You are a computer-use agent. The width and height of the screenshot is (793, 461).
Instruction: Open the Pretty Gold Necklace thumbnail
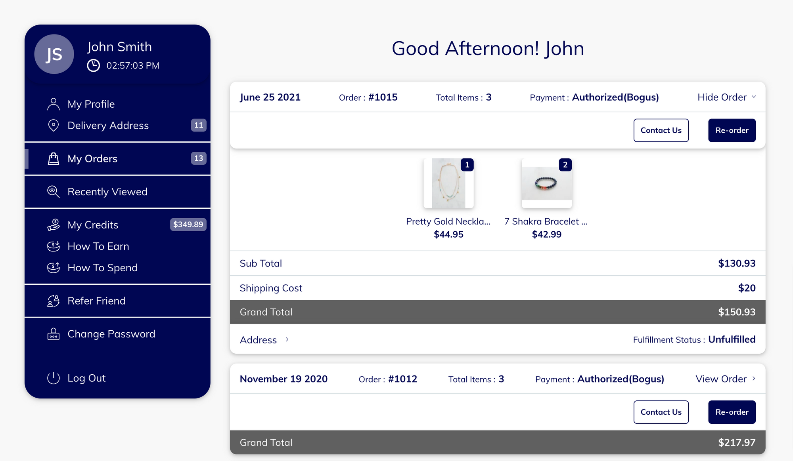pos(448,183)
